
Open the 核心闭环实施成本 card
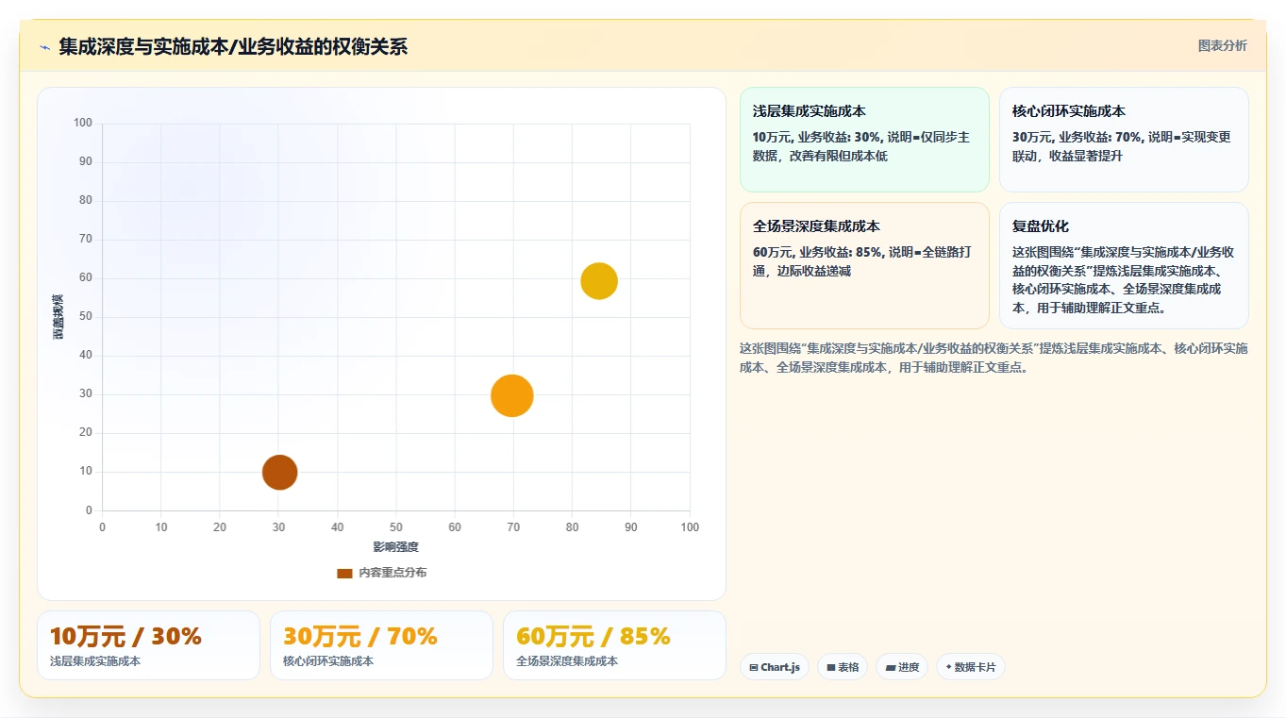tap(1124, 140)
